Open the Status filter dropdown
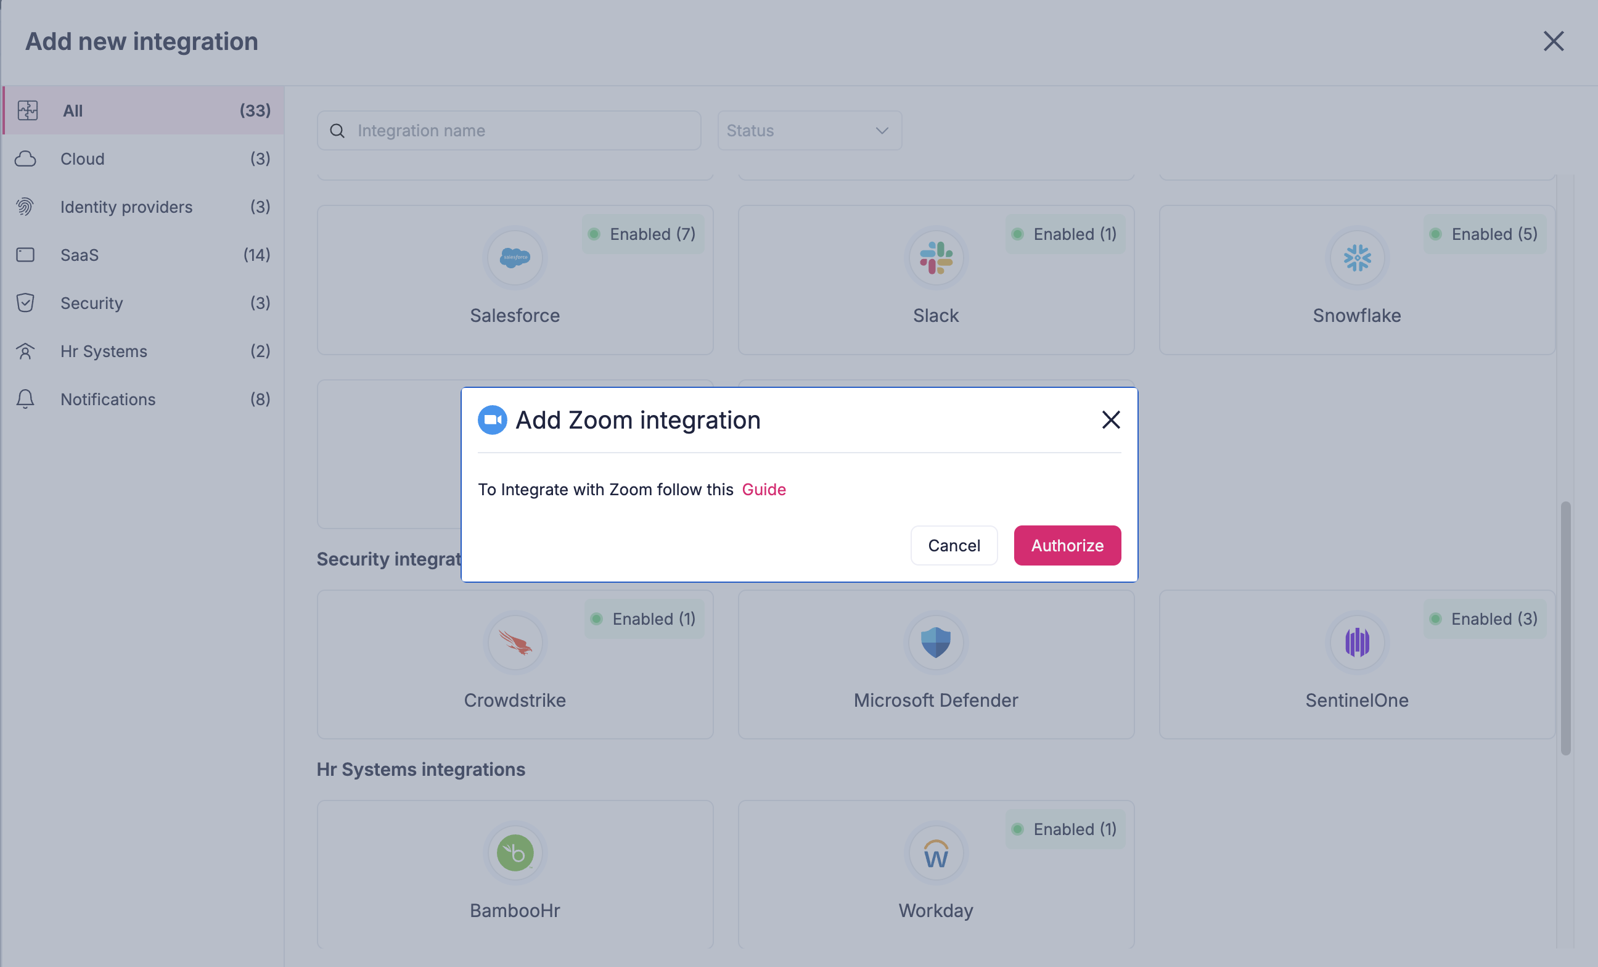This screenshot has height=967, width=1598. point(809,130)
